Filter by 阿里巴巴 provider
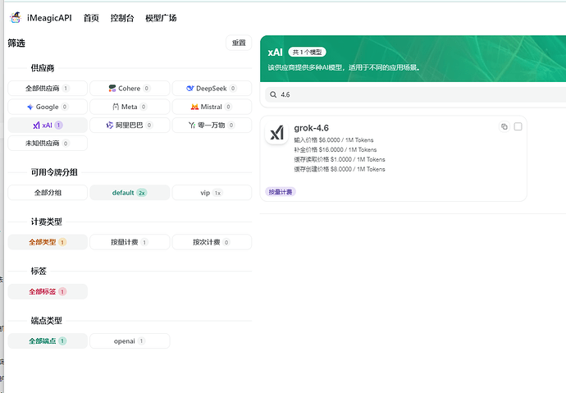Image resolution: width=566 pixels, height=393 pixels. [x=130, y=126]
